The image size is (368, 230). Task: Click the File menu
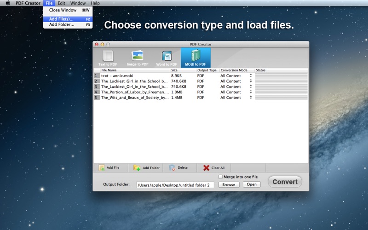click(49, 3)
